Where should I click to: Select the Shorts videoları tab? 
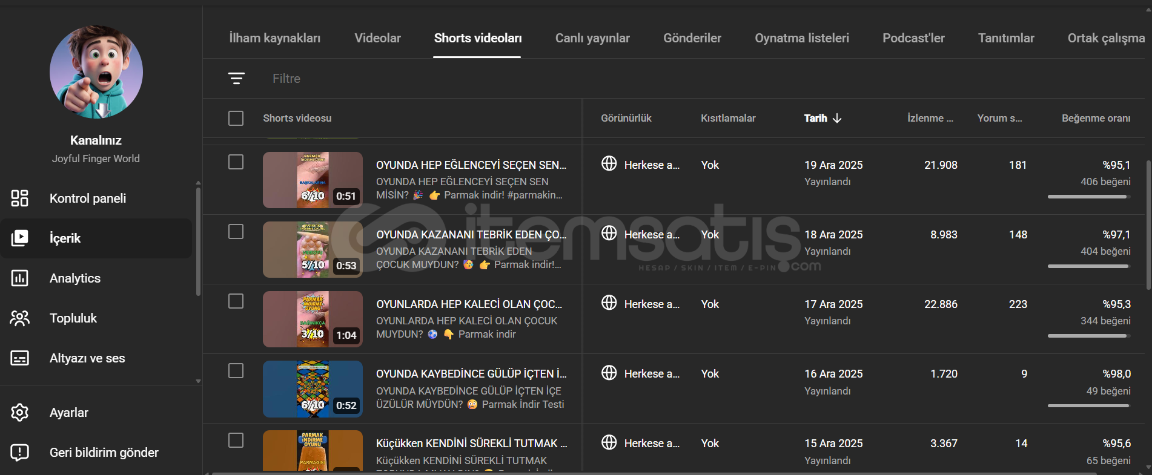(x=478, y=38)
